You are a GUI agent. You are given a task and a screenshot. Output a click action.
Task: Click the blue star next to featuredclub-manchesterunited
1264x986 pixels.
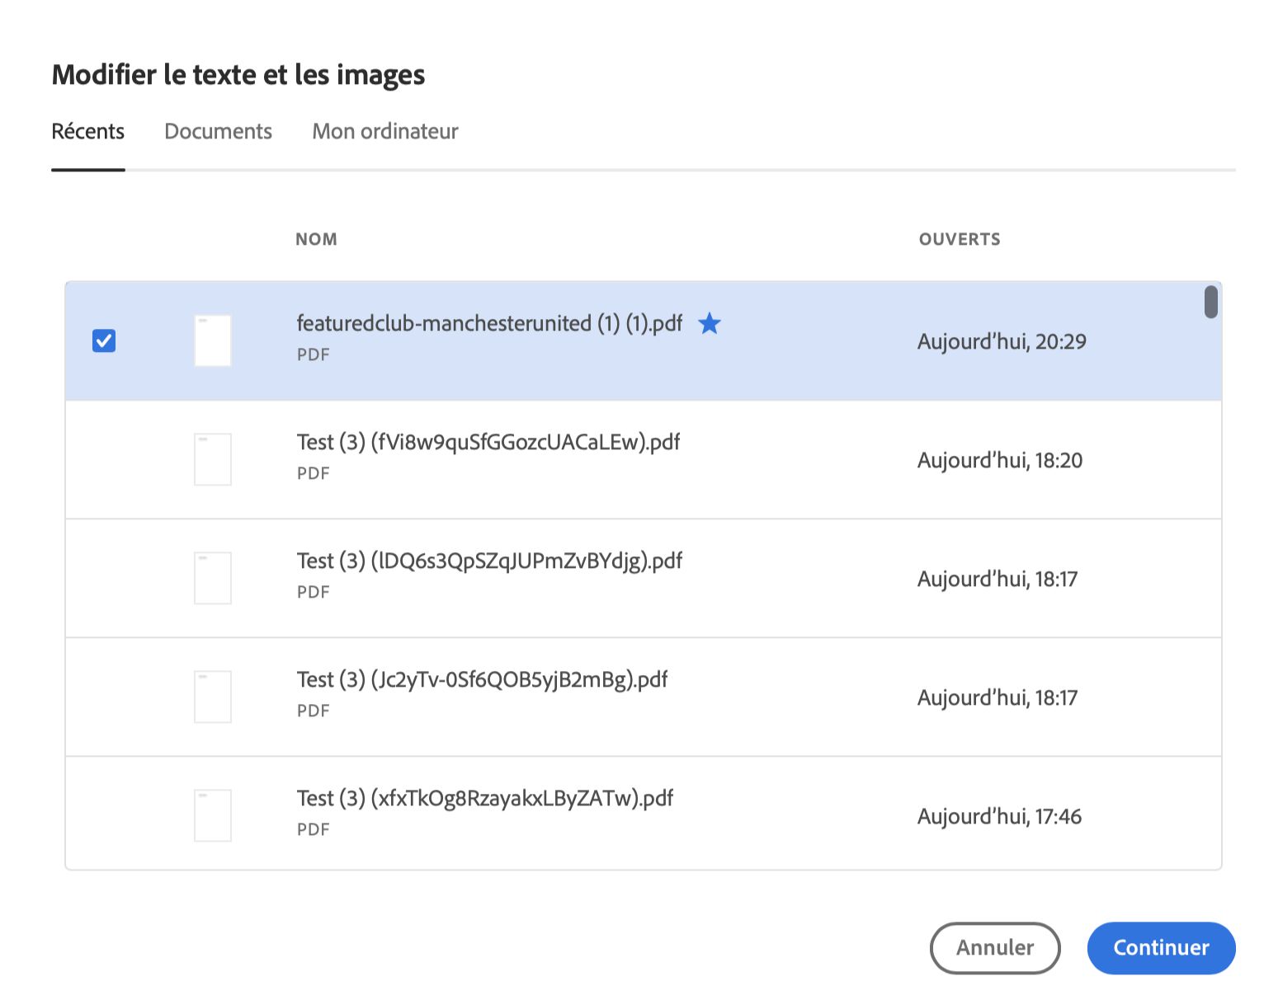coord(710,324)
